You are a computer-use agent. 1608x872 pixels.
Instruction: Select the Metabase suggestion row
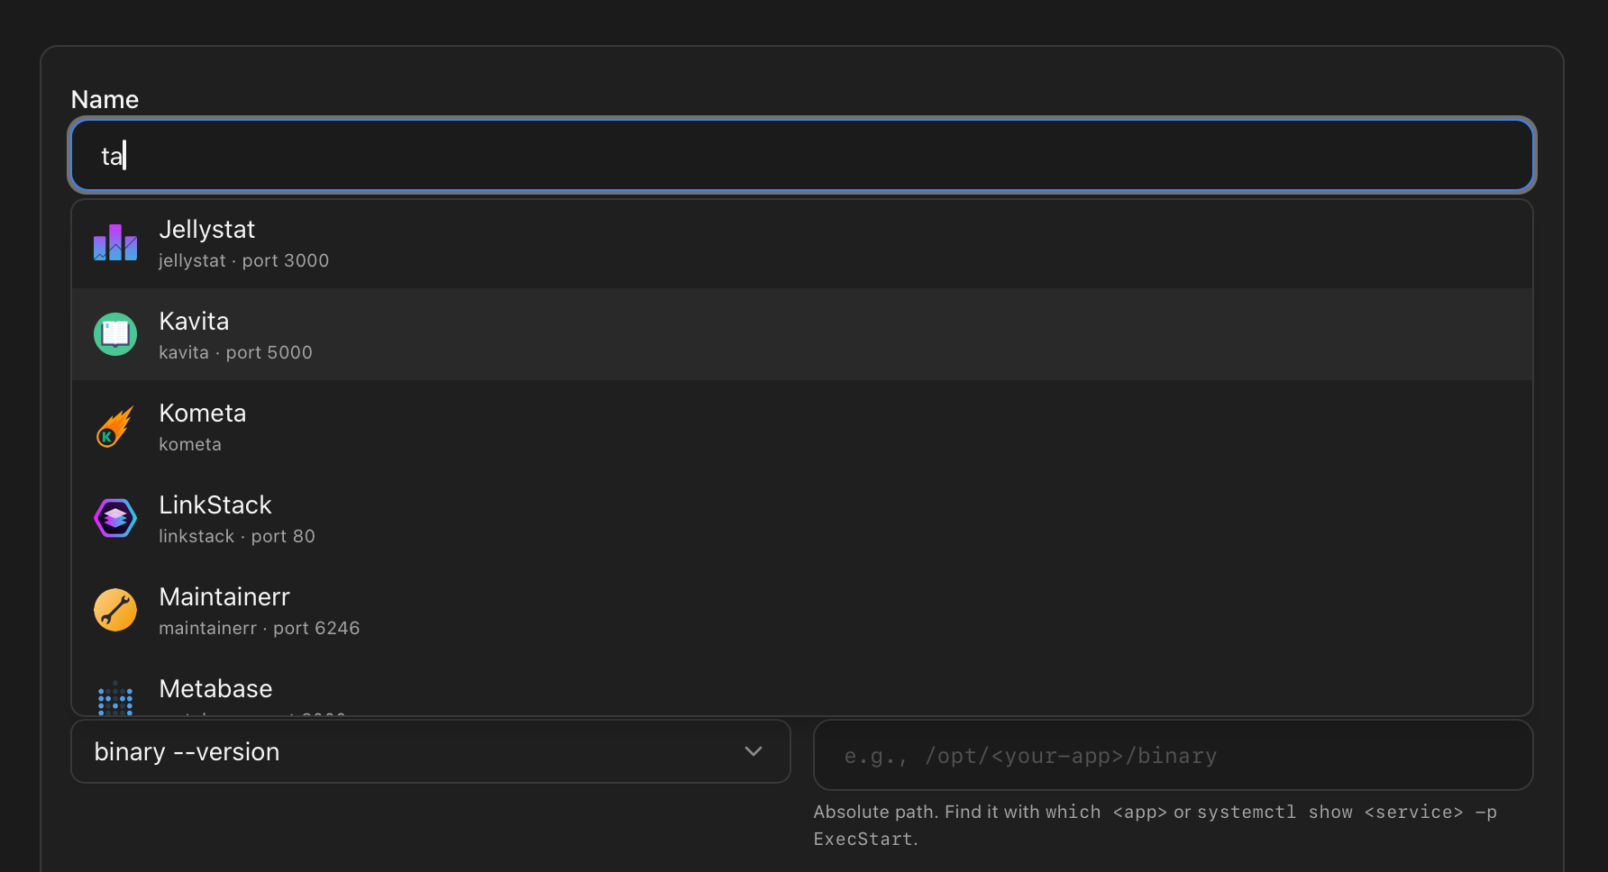[802, 686]
